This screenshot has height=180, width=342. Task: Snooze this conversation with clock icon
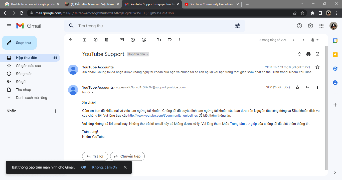(x=133, y=40)
